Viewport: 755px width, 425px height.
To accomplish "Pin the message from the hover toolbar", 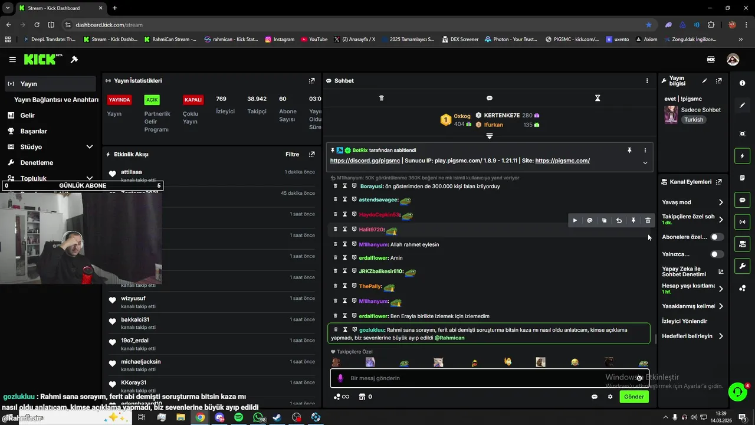I will tap(633, 221).
